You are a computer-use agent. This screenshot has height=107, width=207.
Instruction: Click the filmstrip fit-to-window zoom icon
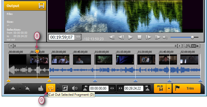[194, 46]
